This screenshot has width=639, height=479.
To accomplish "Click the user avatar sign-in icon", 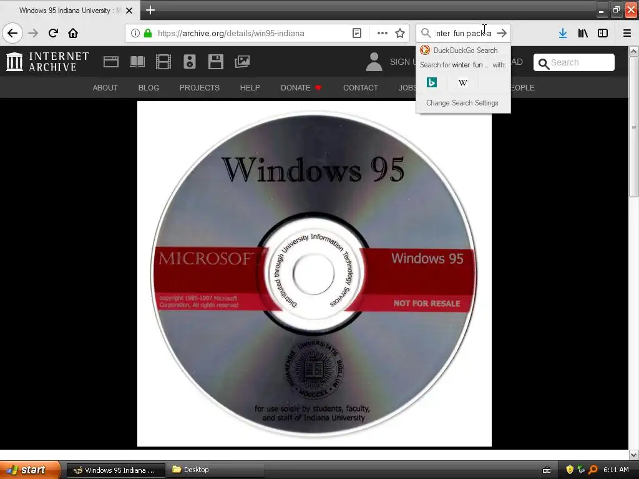I will pos(374,62).
